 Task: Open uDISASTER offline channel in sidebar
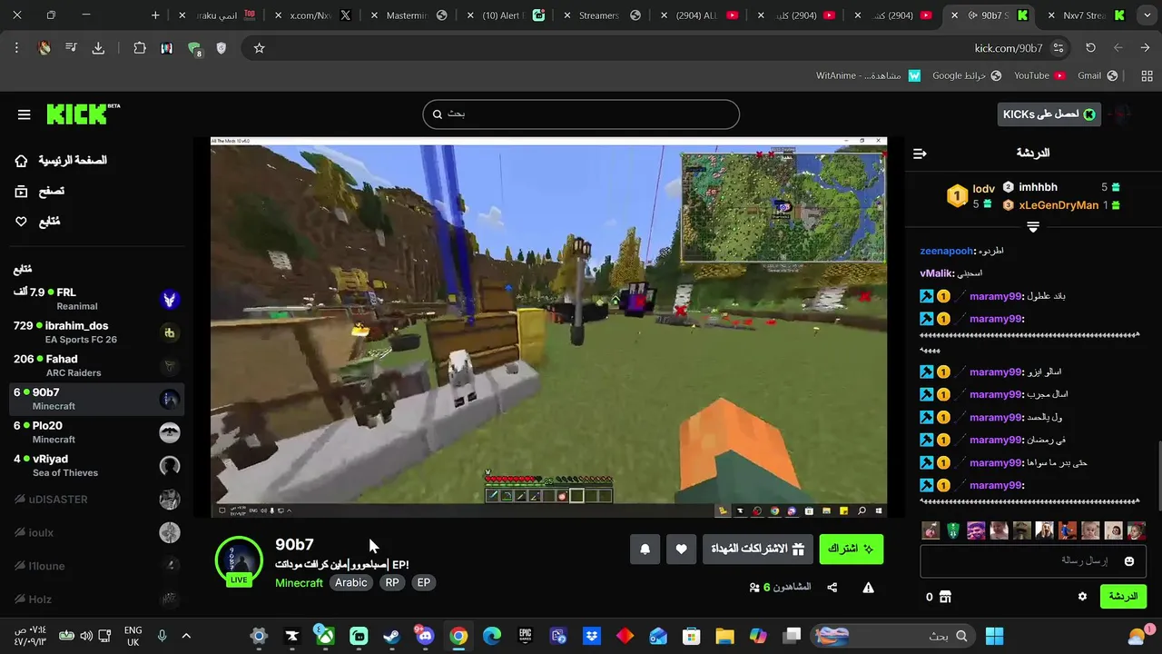[x=96, y=500]
